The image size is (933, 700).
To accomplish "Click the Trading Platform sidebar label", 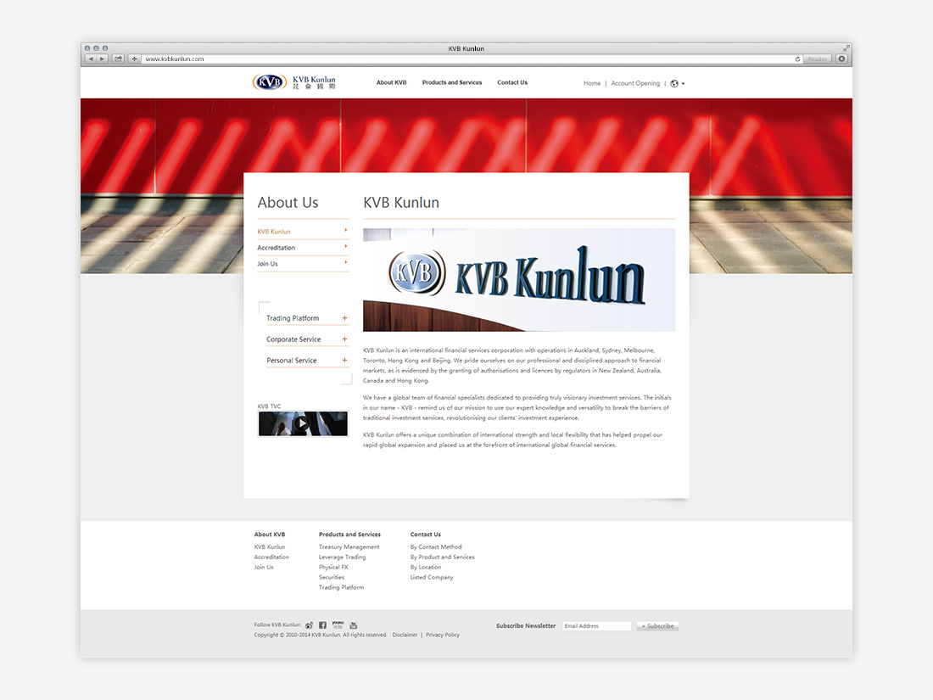I will coord(293,318).
